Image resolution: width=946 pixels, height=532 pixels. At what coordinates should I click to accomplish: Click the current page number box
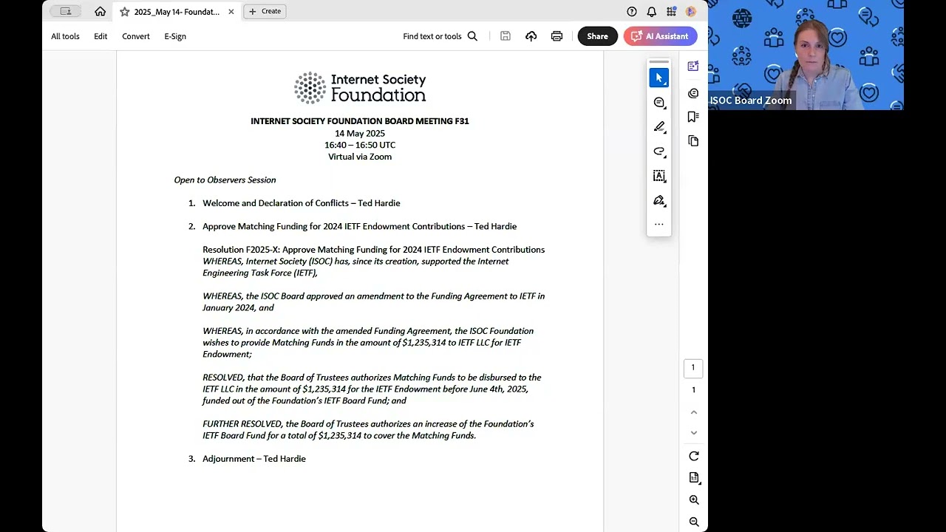click(693, 367)
